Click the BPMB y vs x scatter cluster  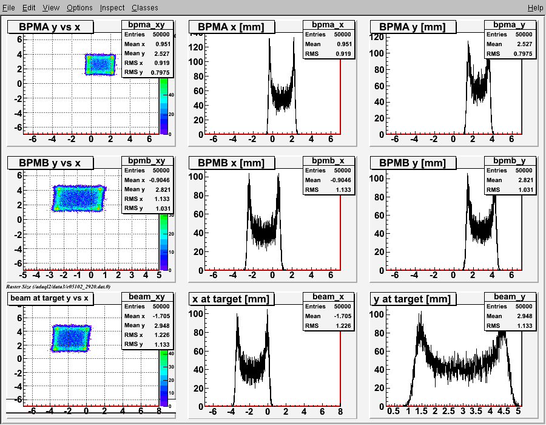(79, 198)
